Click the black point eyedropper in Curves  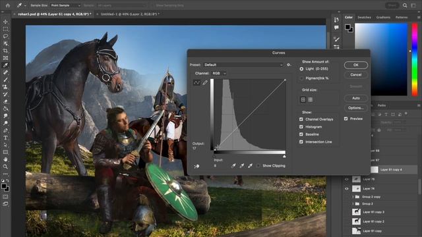click(233, 166)
